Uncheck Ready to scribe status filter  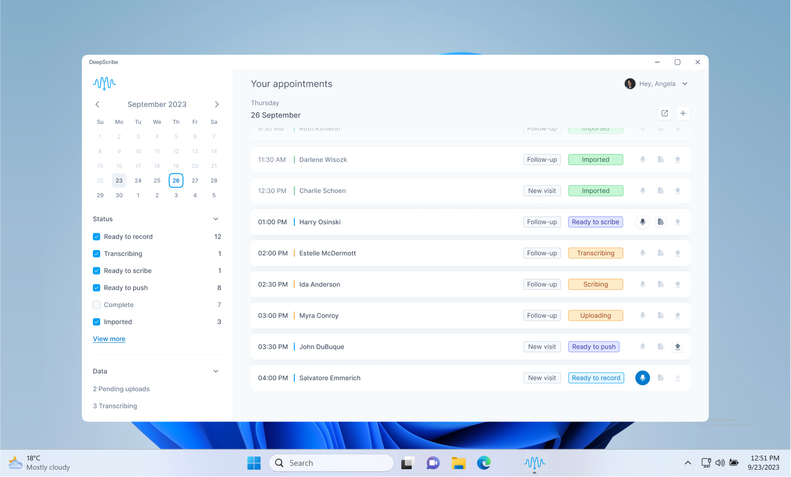click(x=97, y=271)
